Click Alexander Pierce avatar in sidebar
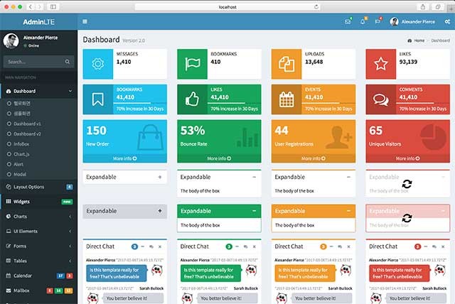 tap(11, 41)
